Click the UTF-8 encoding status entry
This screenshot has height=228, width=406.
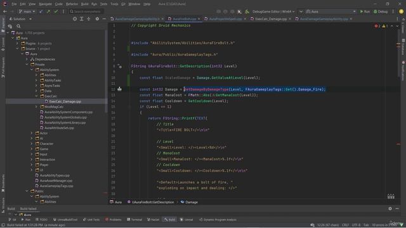coord(356,225)
